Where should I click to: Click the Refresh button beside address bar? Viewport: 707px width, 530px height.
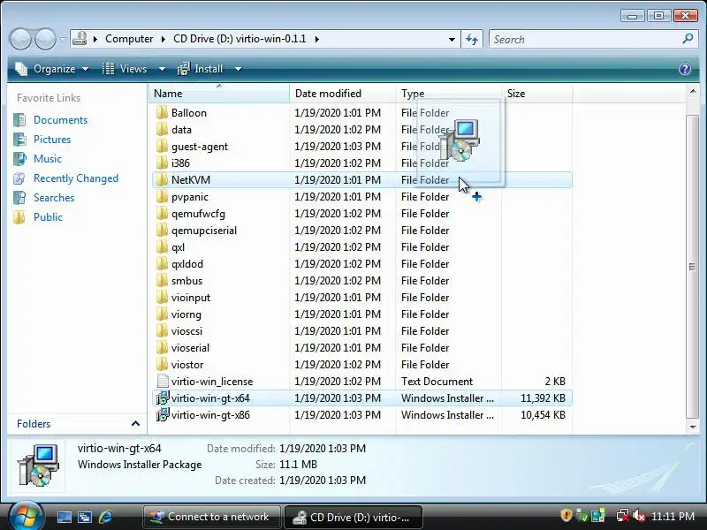click(472, 39)
